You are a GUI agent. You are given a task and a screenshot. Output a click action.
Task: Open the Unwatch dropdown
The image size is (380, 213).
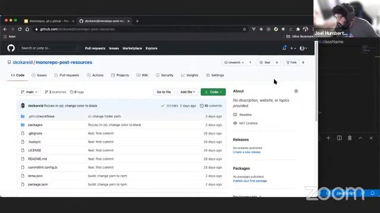click(x=234, y=63)
